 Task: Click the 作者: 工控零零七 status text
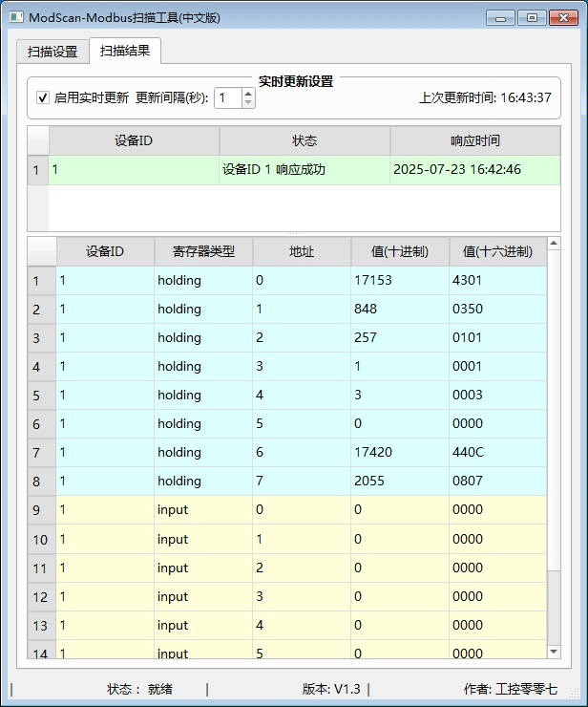pyautogui.click(x=511, y=689)
